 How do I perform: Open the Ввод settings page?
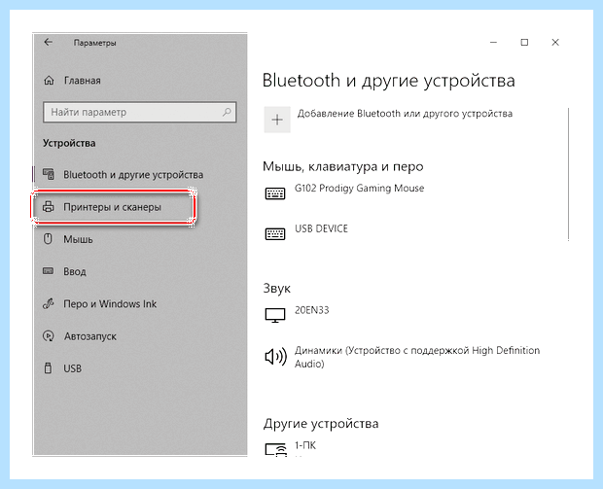coord(75,271)
